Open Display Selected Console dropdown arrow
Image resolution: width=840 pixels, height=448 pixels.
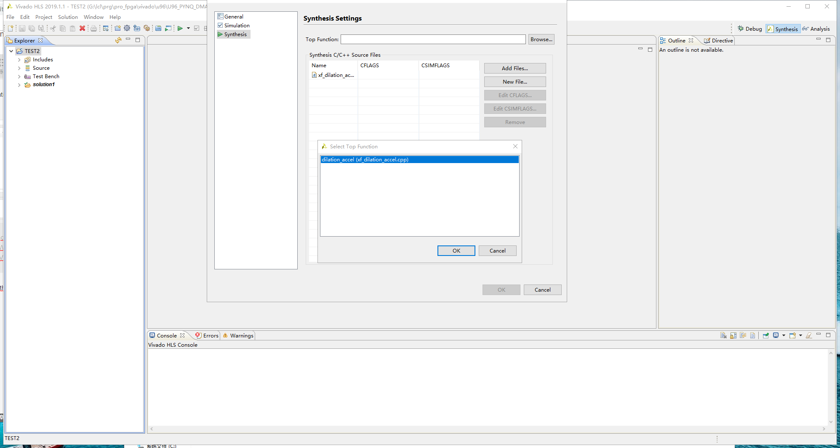[784, 335]
